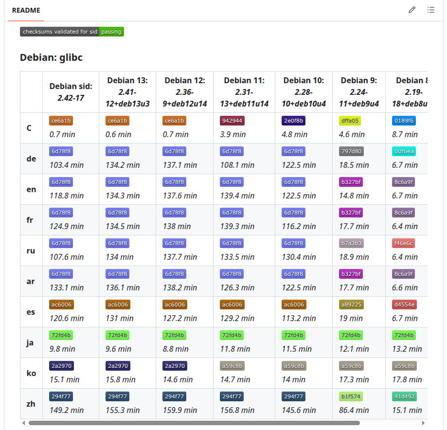Open the README outline list icon

[x=431, y=10]
